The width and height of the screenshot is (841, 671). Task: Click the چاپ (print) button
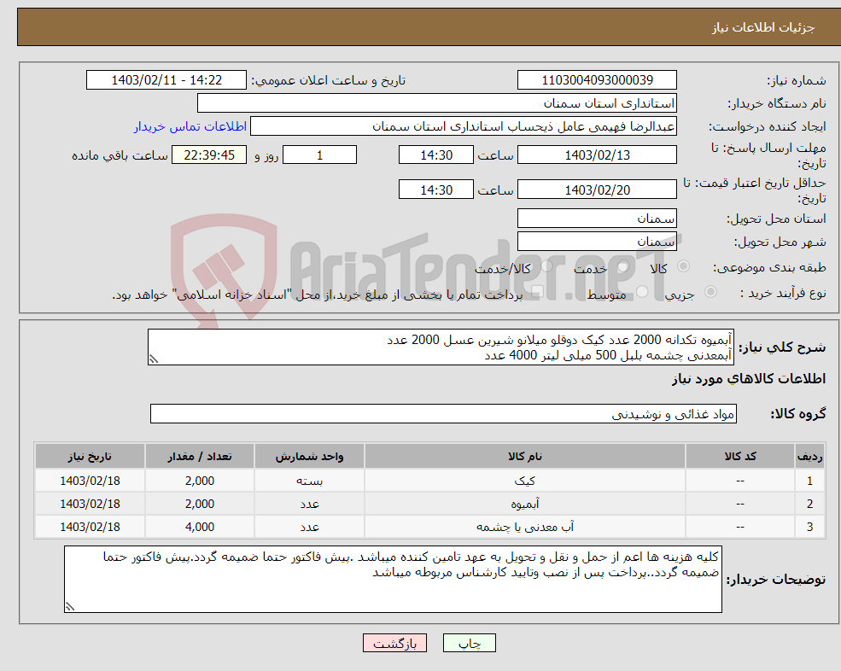tap(470, 643)
